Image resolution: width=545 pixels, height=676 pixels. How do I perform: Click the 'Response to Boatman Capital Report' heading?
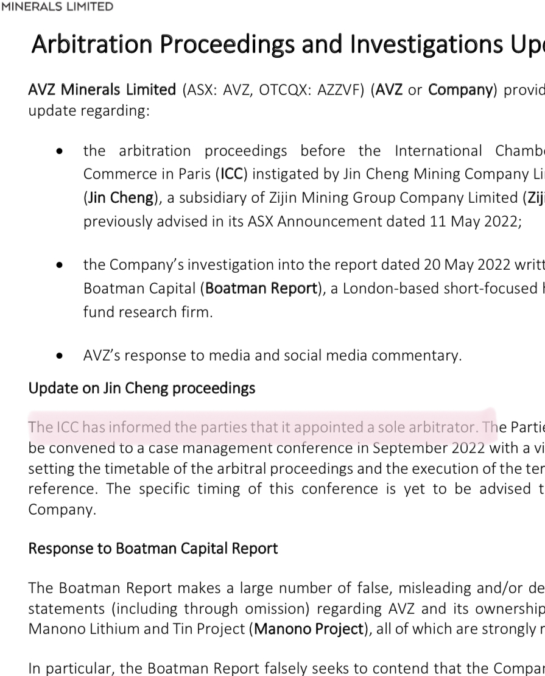153,548
